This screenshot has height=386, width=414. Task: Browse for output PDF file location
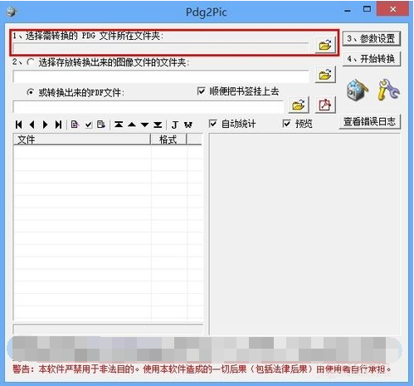(299, 105)
